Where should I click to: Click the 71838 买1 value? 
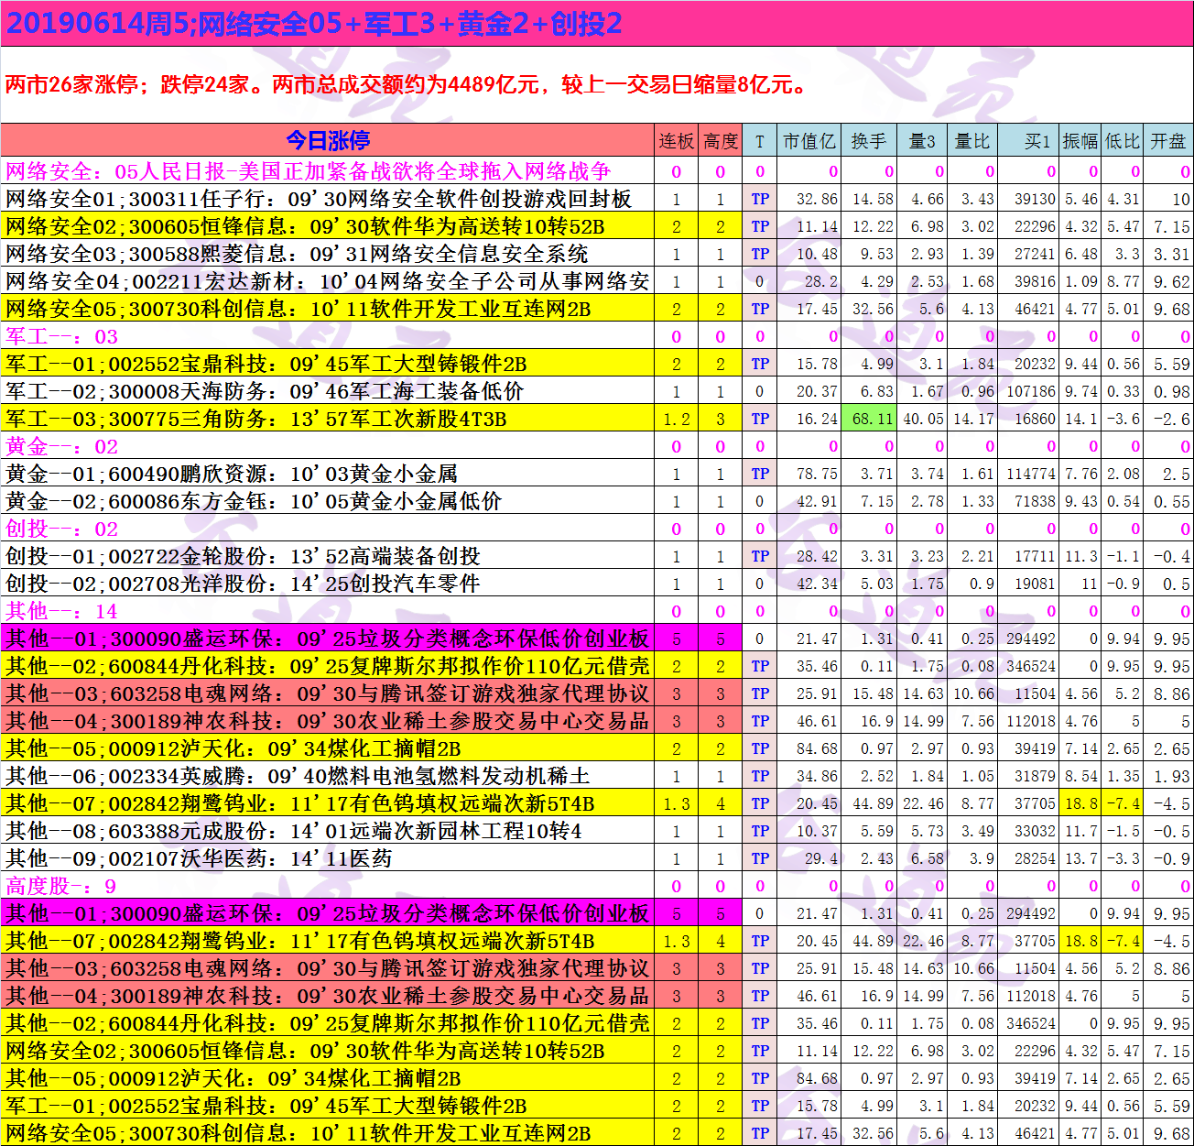click(x=1035, y=501)
